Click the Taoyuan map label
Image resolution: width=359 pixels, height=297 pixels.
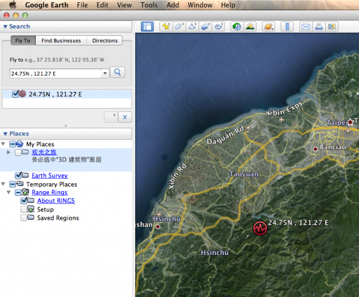pos(244,174)
